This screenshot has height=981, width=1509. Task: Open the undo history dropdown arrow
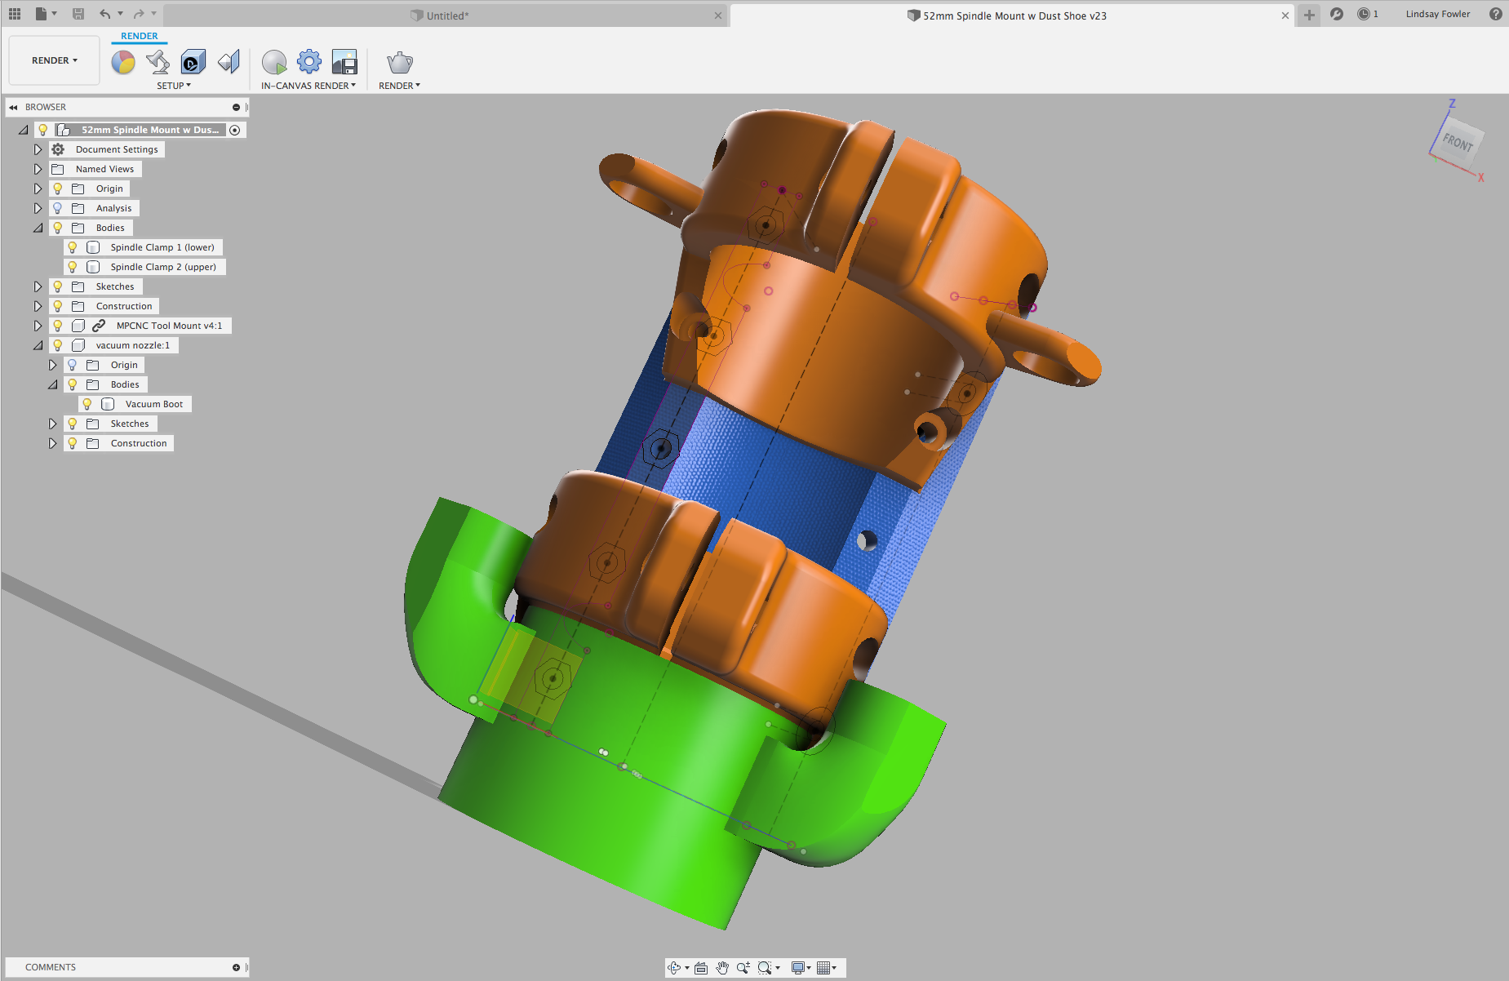coord(120,14)
